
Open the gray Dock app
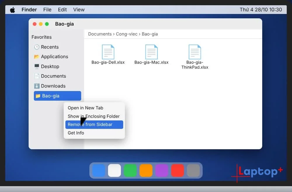click(x=193, y=170)
